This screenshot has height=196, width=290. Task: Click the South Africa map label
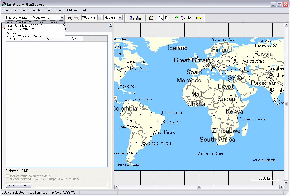[x=217, y=139]
